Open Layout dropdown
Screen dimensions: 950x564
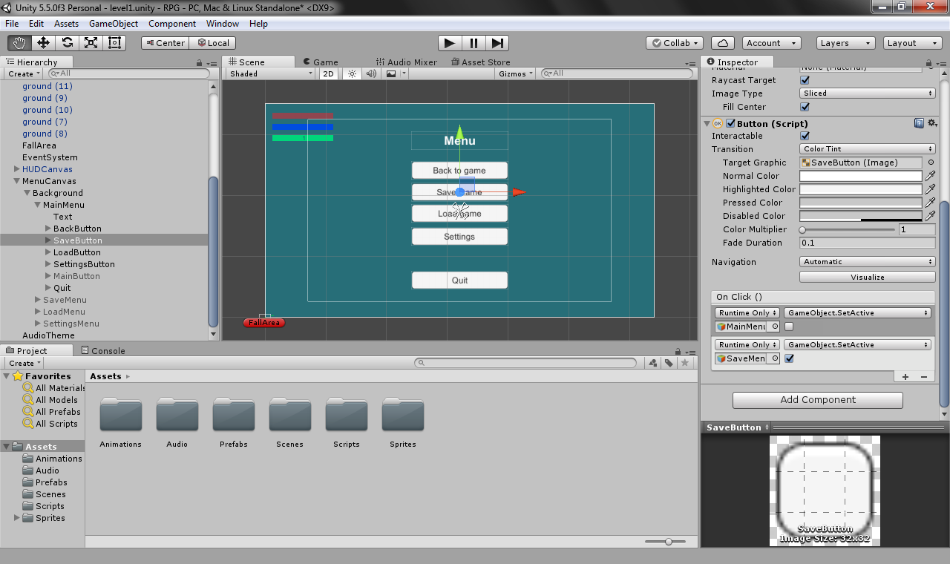[913, 43]
